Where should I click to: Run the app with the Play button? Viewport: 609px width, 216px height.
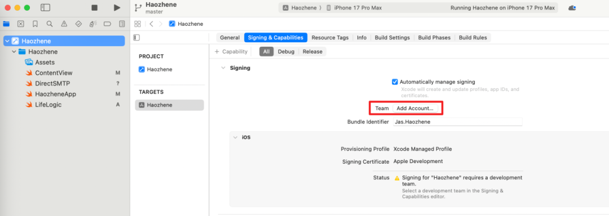point(117,8)
